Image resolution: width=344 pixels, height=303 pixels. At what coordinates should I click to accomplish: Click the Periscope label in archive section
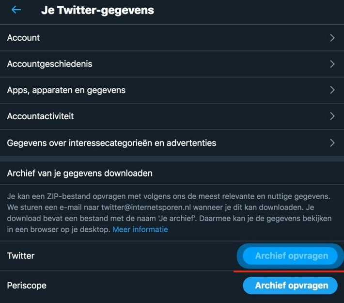pos(27,286)
